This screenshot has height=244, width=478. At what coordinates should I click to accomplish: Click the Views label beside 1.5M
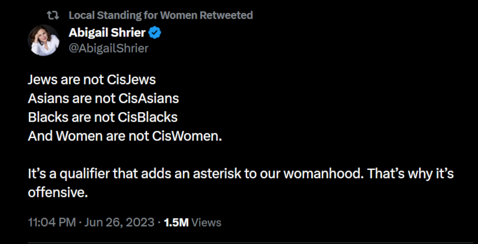206,222
